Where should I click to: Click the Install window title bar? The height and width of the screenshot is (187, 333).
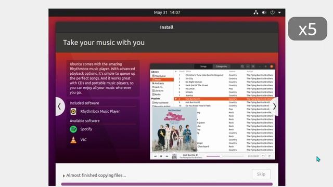pos(167,27)
